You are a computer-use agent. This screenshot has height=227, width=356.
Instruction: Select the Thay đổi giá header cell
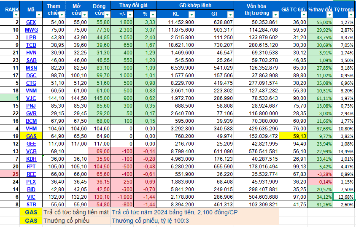click(x=133, y=5)
